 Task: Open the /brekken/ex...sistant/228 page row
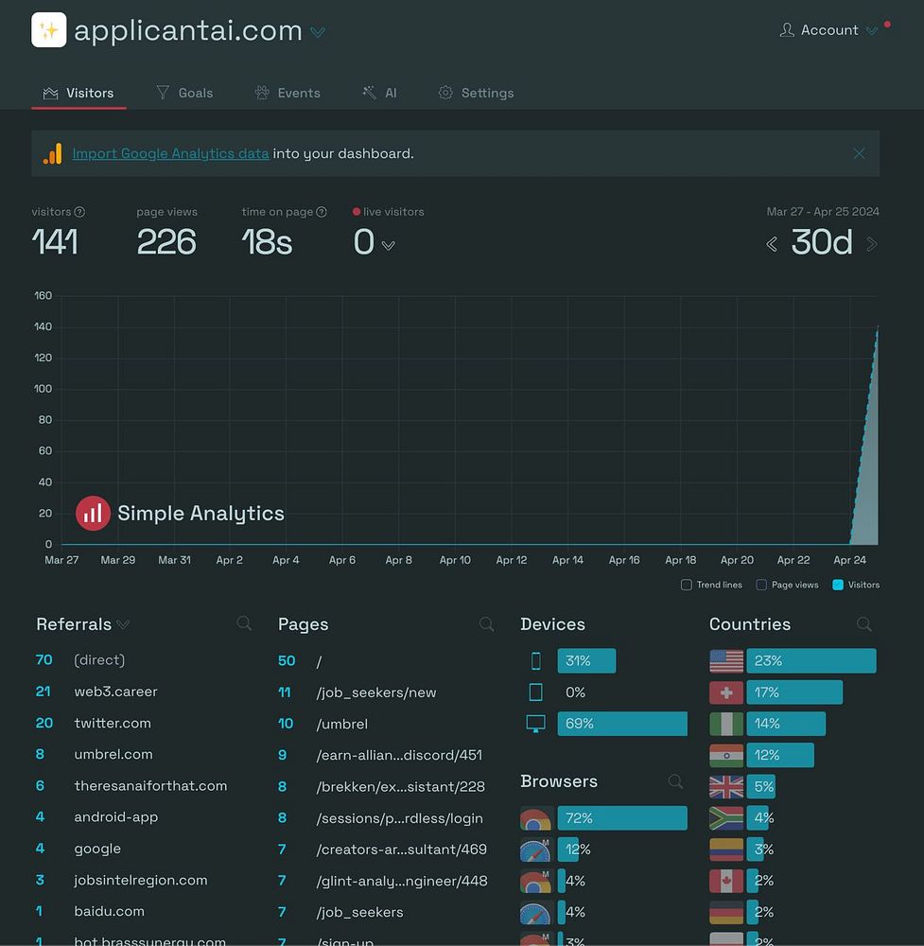[386, 787]
